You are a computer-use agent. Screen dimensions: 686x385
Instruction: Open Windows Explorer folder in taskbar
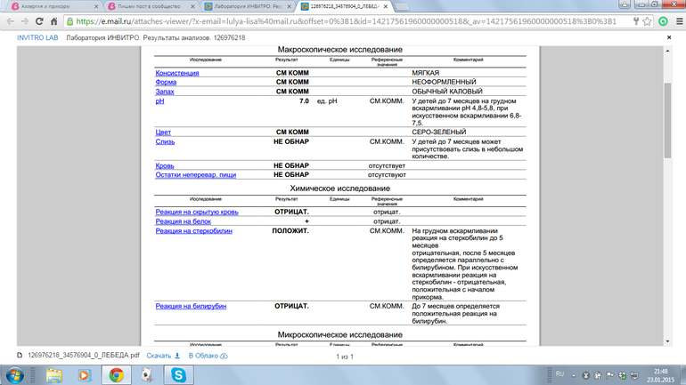click(54, 375)
